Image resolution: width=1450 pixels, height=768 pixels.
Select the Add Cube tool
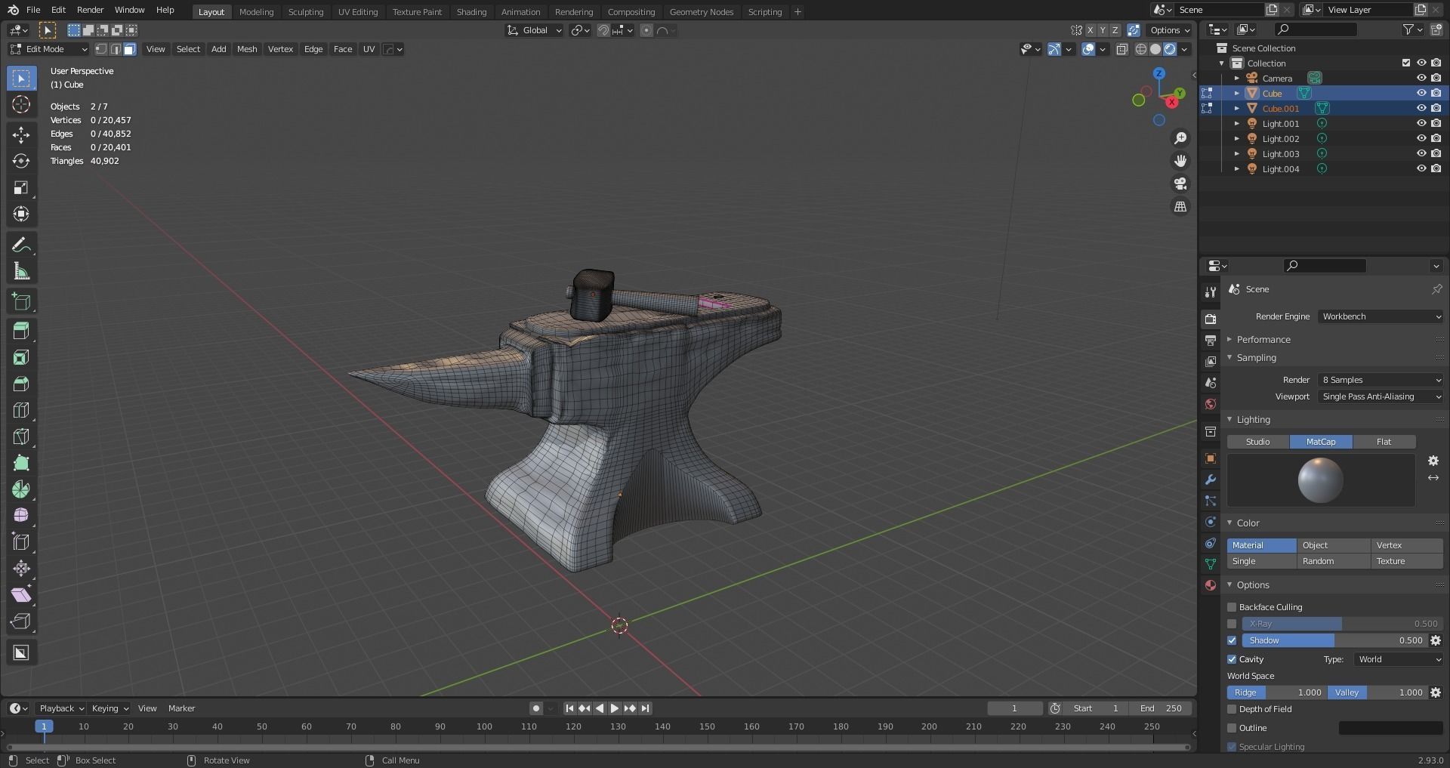[x=21, y=302]
